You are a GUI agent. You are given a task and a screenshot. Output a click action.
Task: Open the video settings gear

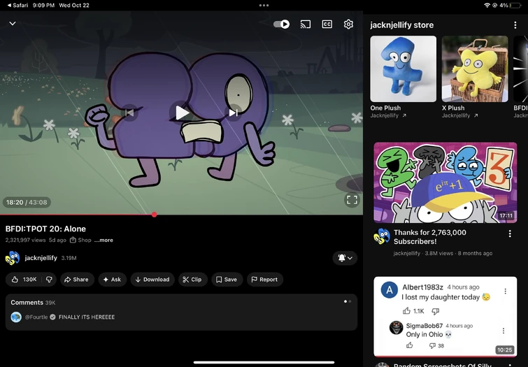click(348, 24)
